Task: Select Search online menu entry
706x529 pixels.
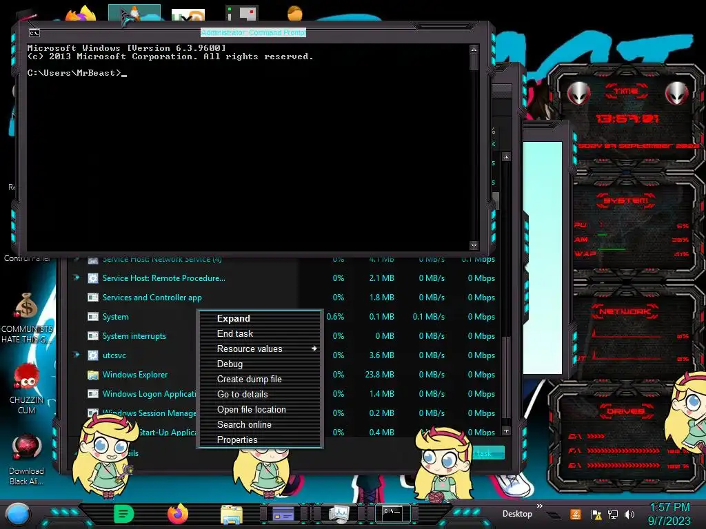Action: pos(244,424)
